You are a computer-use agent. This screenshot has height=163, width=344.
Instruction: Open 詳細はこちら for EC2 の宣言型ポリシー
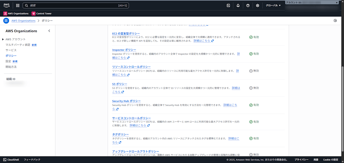[x=204, y=41]
